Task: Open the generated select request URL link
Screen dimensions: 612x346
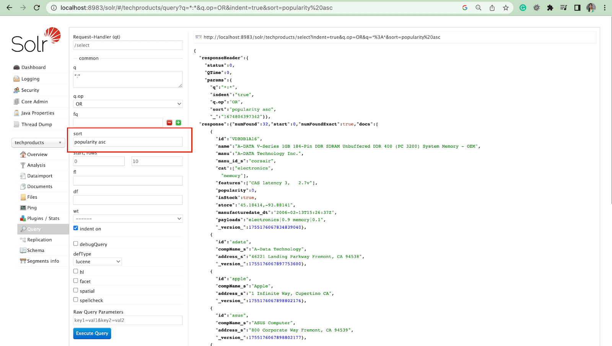Action: coord(322,37)
